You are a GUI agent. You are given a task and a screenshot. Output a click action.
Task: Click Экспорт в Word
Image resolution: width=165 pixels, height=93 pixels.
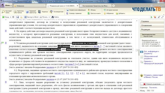(31, 17)
